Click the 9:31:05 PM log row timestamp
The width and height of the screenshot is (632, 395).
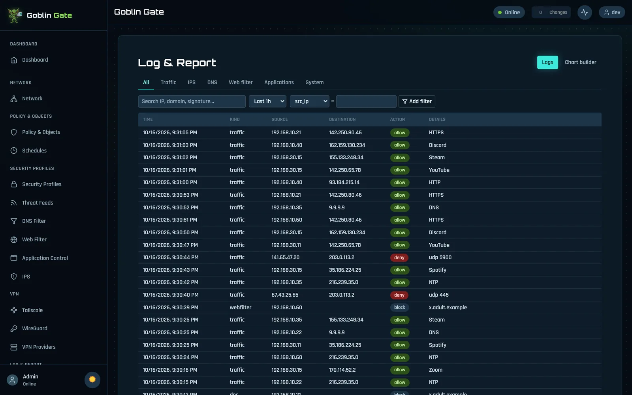coord(170,133)
